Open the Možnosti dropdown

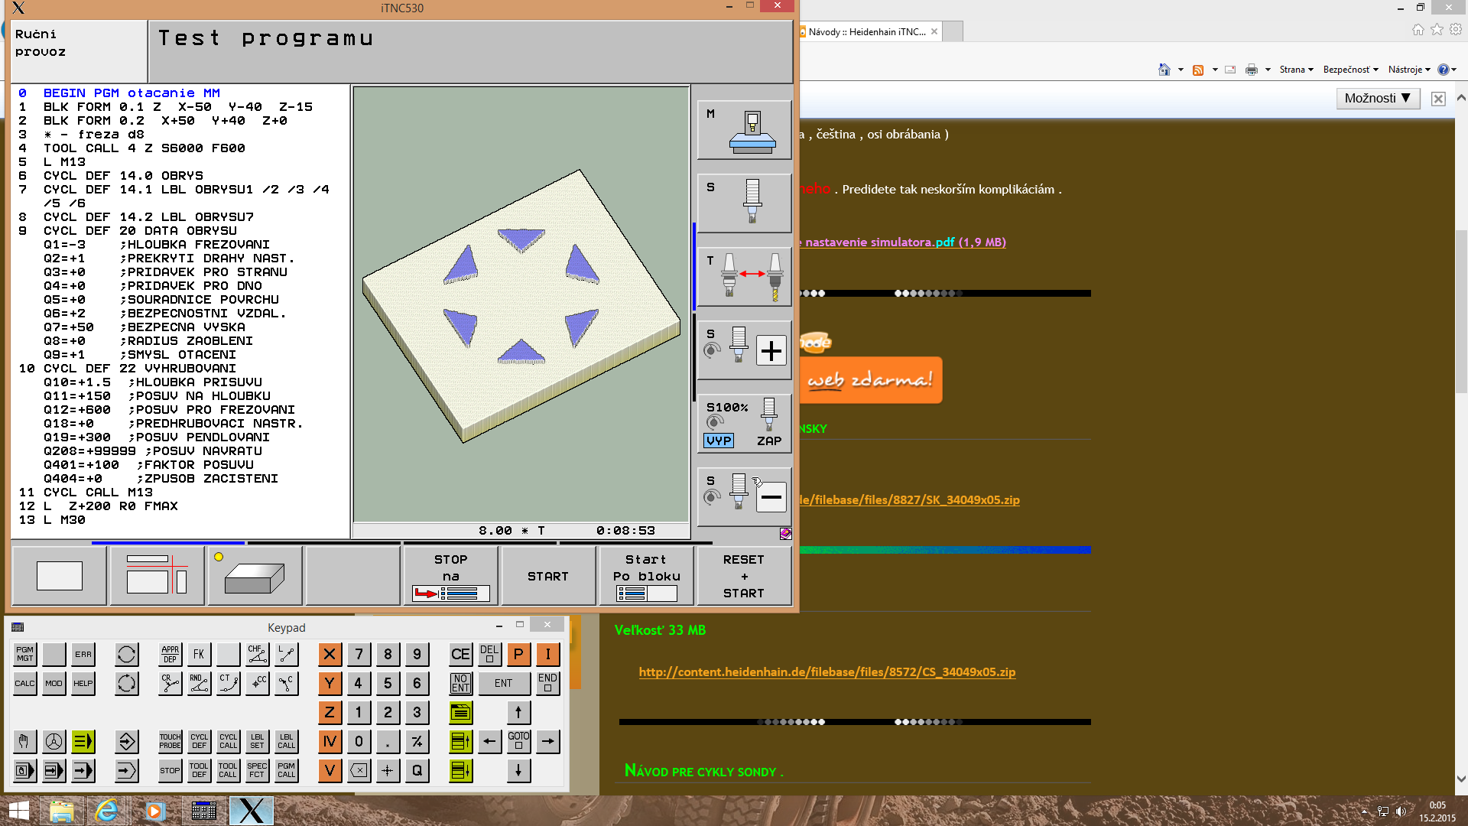pyautogui.click(x=1378, y=98)
